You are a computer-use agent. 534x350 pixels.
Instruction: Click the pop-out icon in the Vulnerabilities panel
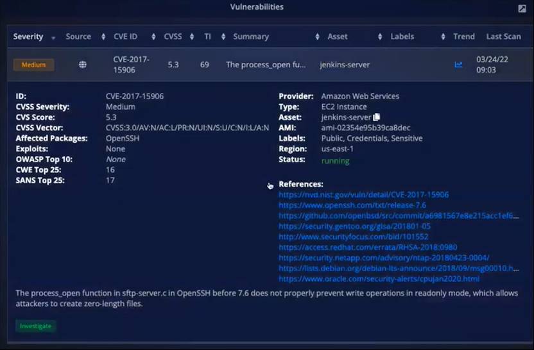point(522,8)
